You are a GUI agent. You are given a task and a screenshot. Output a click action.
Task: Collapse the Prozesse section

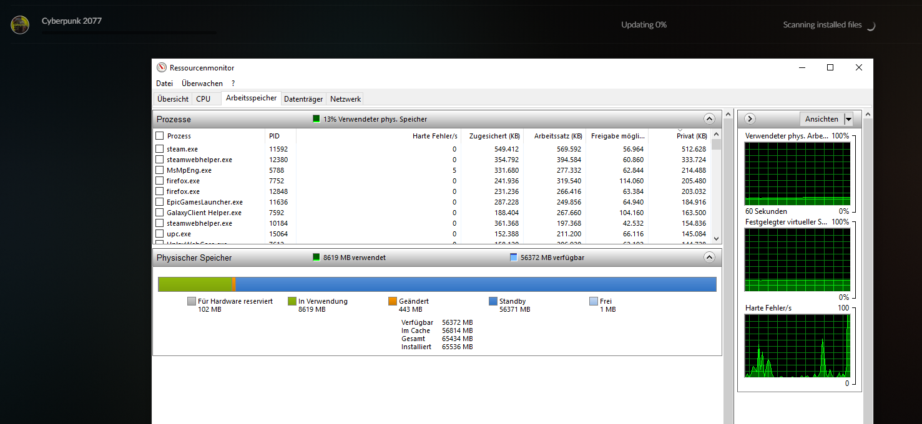point(709,119)
